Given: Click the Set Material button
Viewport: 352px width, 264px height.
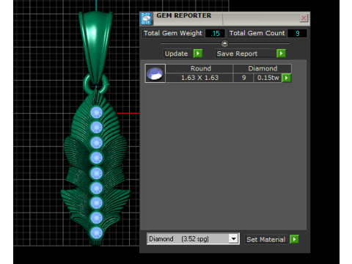Looking at the screenshot, I should pyautogui.click(x=266, y=240).
